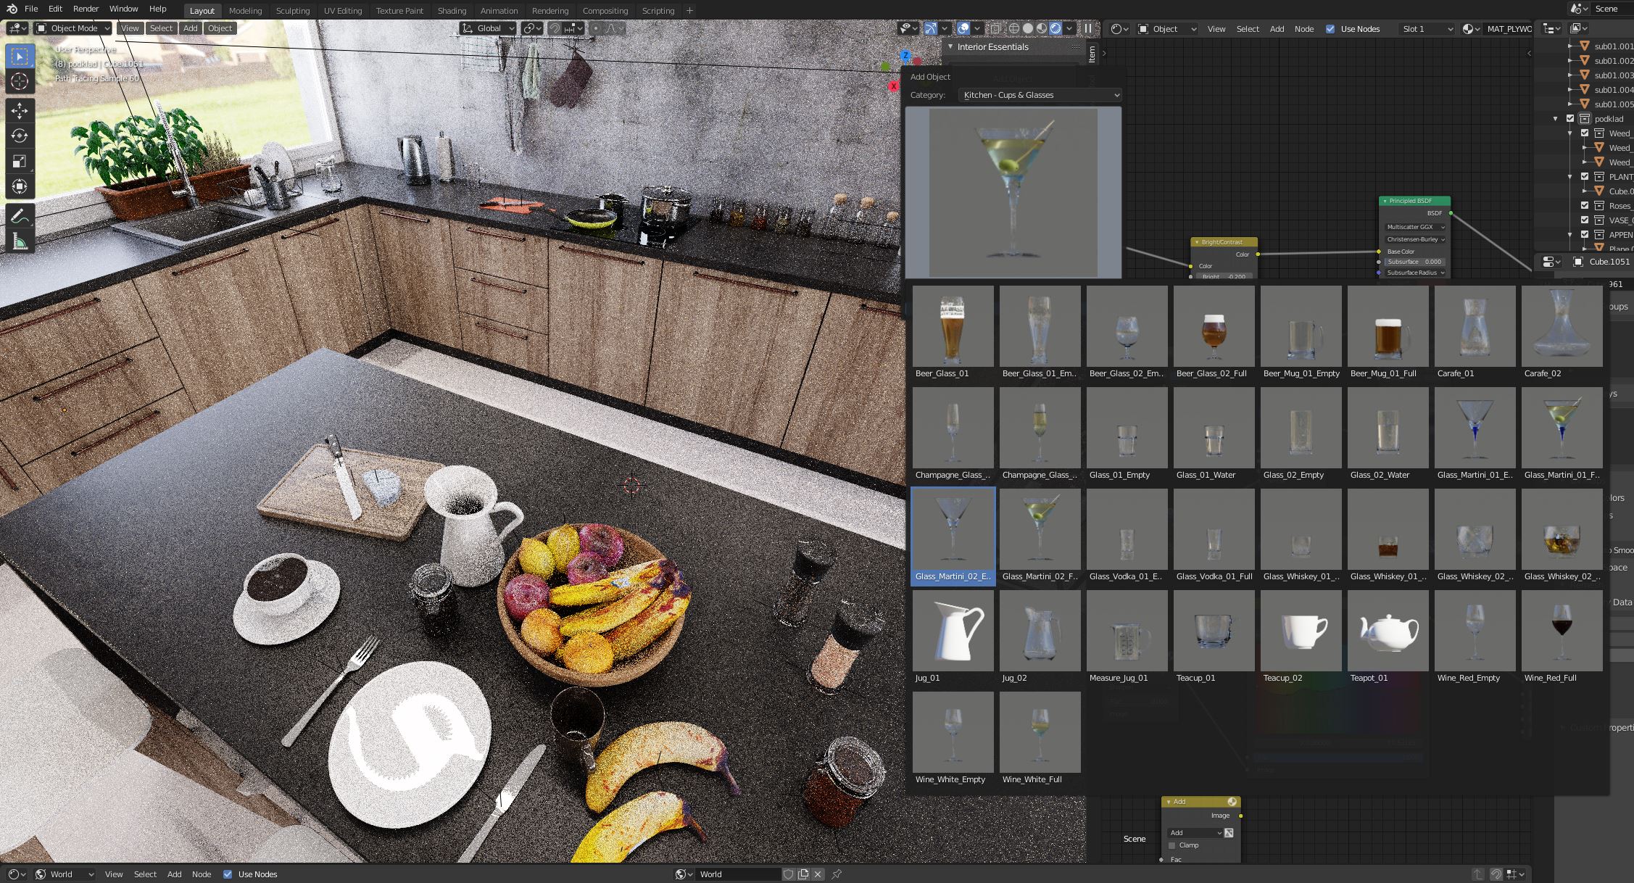Click the Interior Essentials panel header

(x=992, y=46)
